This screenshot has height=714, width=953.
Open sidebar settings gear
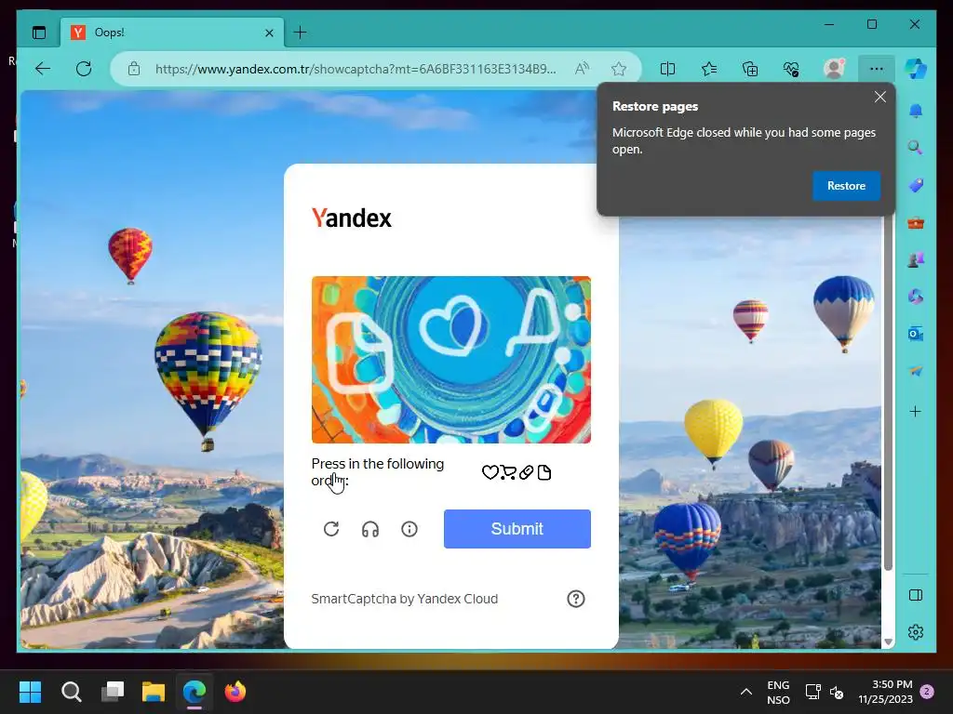click(916, 632)
